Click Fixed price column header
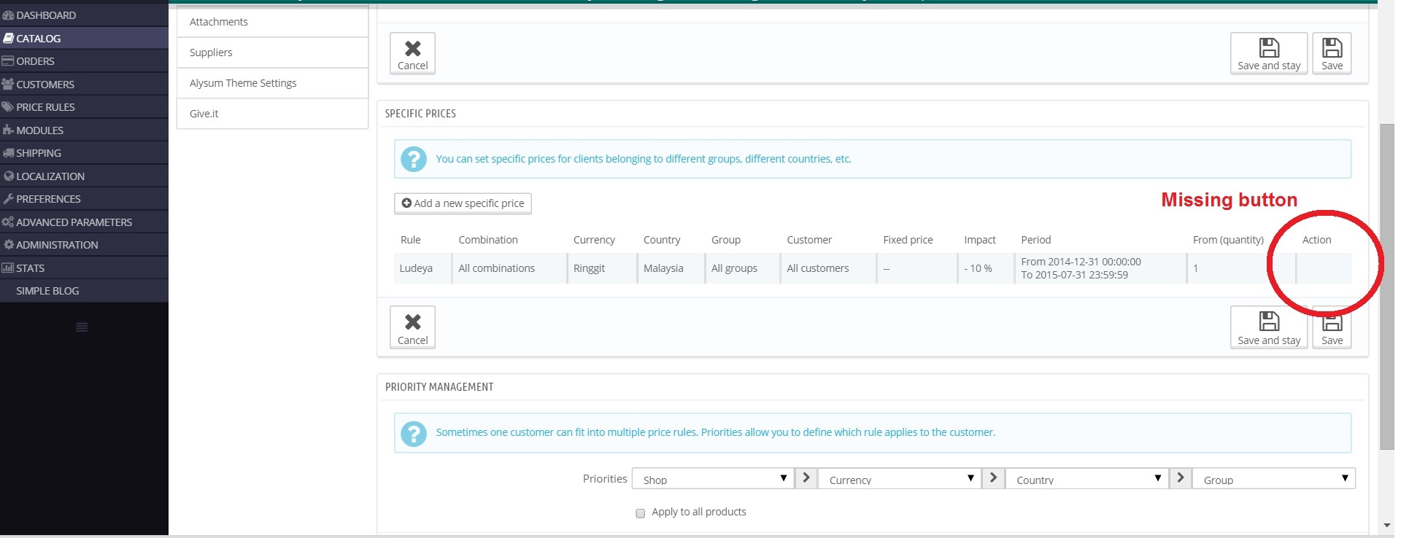The width and height of the screenshot is (1401, 538). point(908,240)
